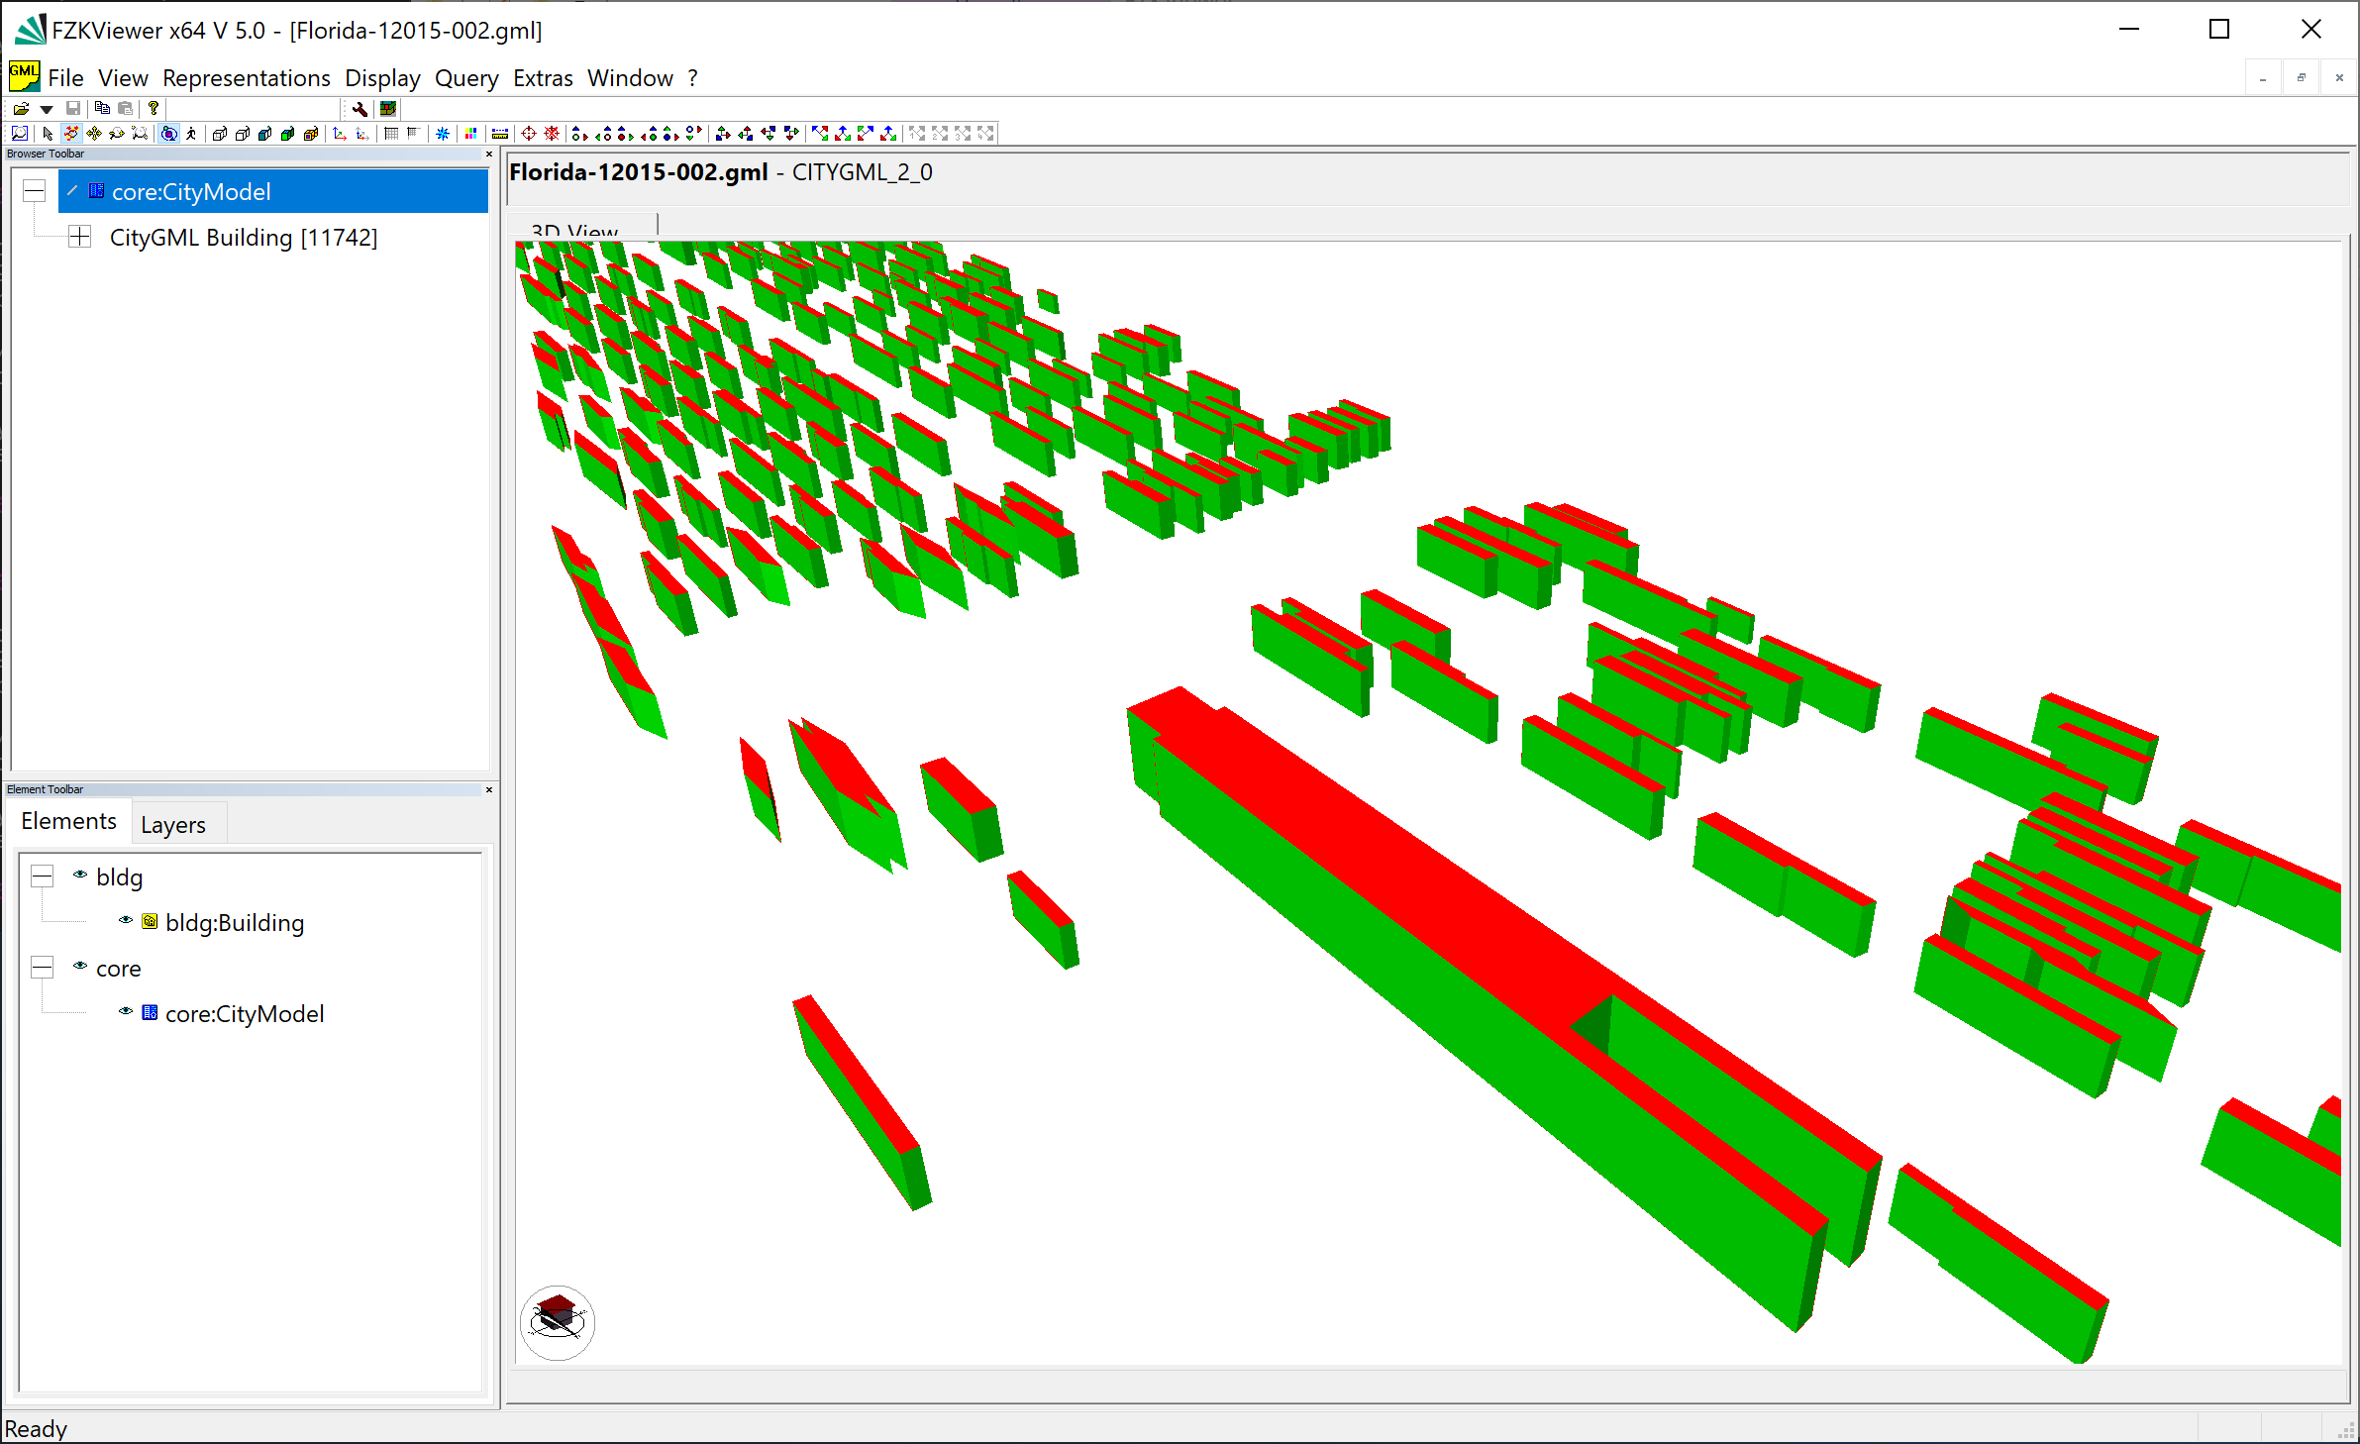Open the file open dropdown arrow
This screenshot has height=1444, width=2360.
(x=46, y=108)
